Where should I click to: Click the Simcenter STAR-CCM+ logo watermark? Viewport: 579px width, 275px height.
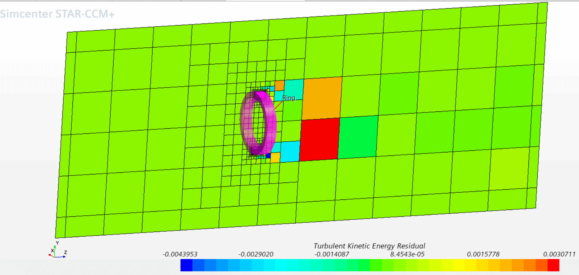coord(58,14)
